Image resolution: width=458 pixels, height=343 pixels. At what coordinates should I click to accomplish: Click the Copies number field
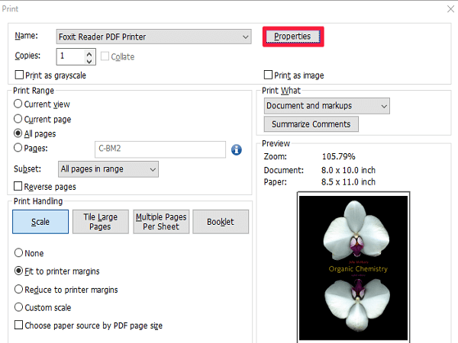(72, 56)
